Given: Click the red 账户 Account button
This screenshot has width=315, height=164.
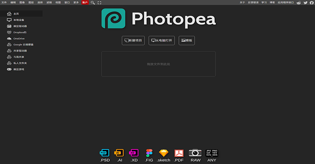Looking at the screenshot, I should click(85, 3).
